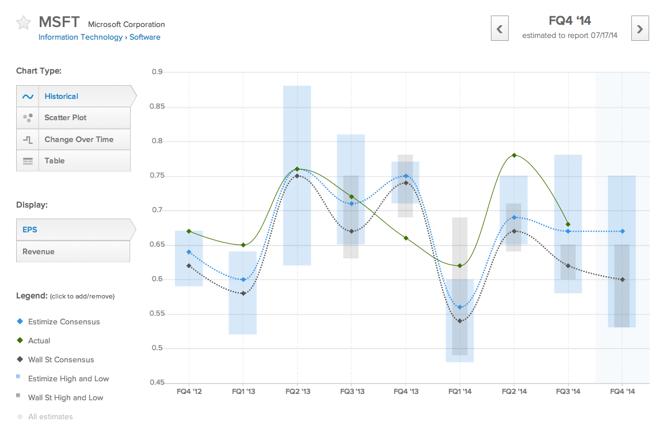Click the FQ1 '14 axis label
This screenshot has height=425, width=667.
(460, 392)
